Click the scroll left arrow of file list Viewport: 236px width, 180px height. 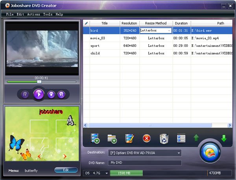click(85, 125)
